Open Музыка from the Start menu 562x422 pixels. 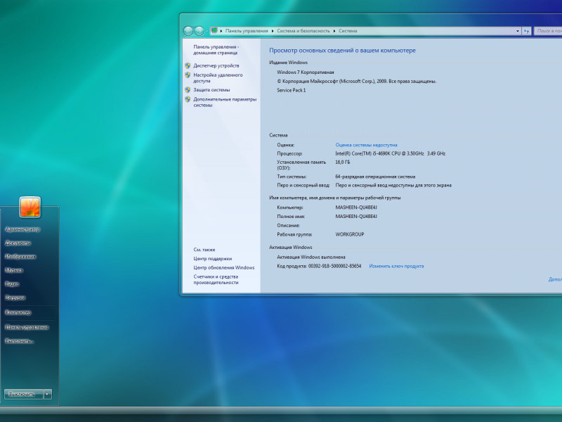point(14,270)
